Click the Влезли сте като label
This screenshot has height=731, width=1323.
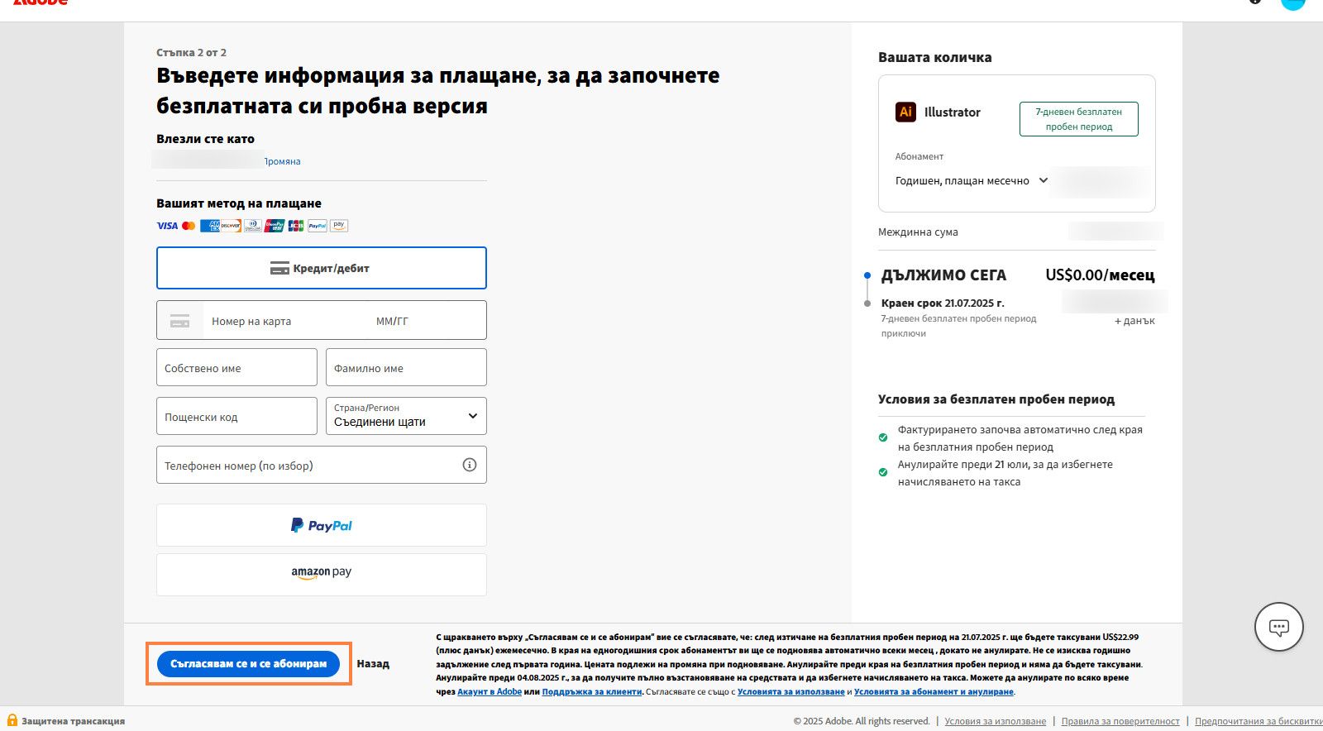tap(205, 139)
